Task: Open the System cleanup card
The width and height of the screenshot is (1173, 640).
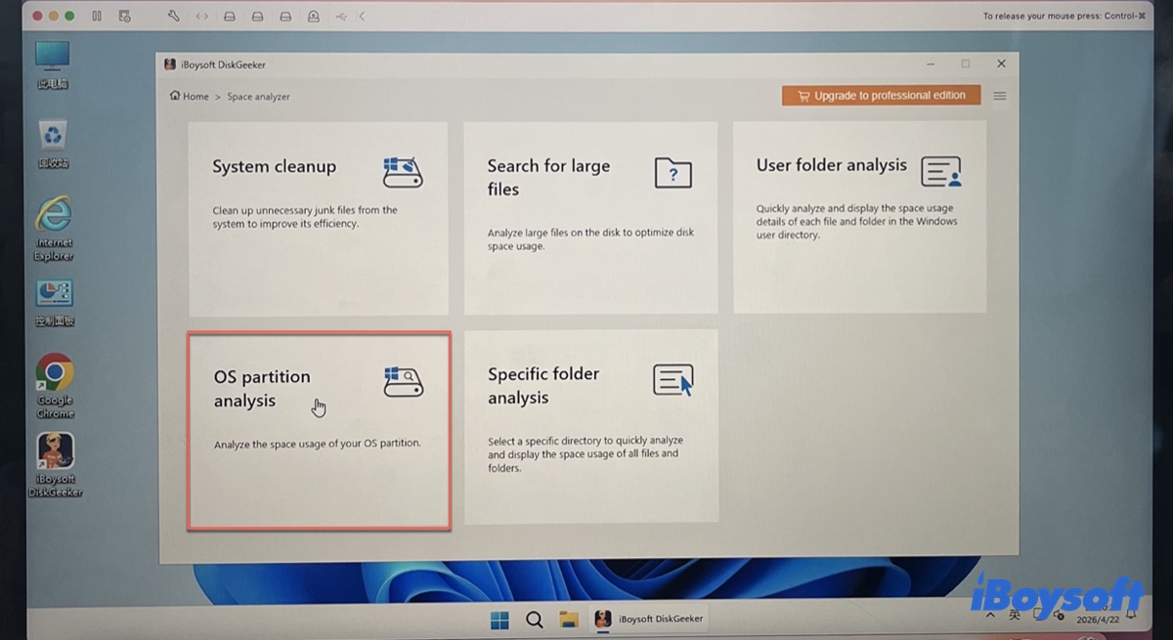Action: (x=319, y=219)
